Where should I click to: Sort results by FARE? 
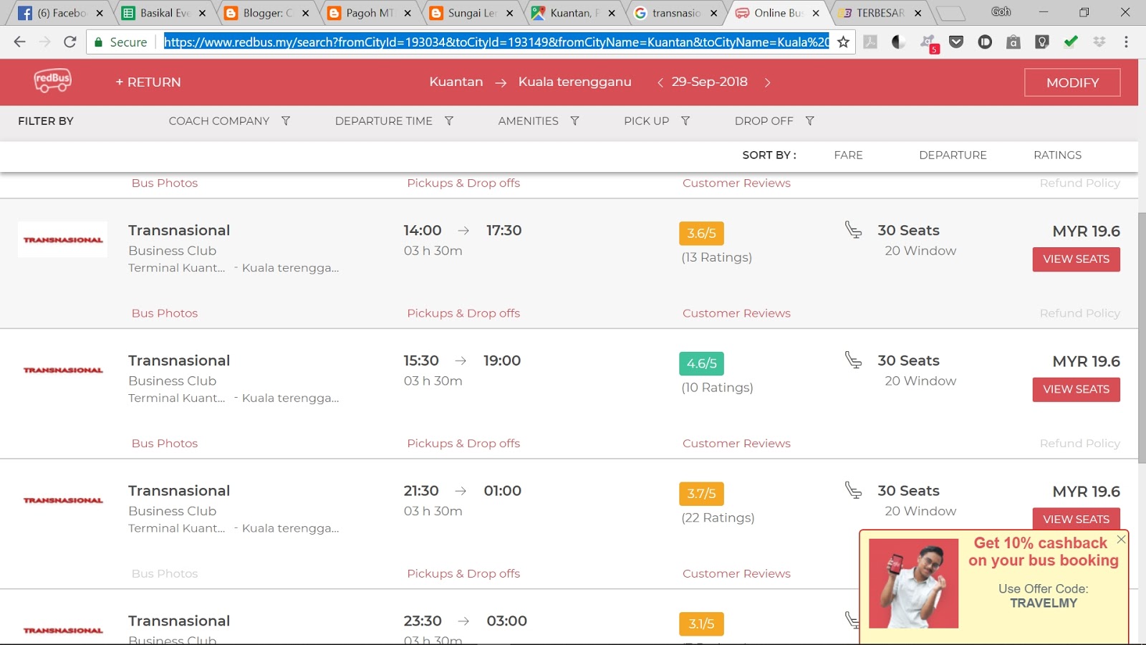(848, 155)
